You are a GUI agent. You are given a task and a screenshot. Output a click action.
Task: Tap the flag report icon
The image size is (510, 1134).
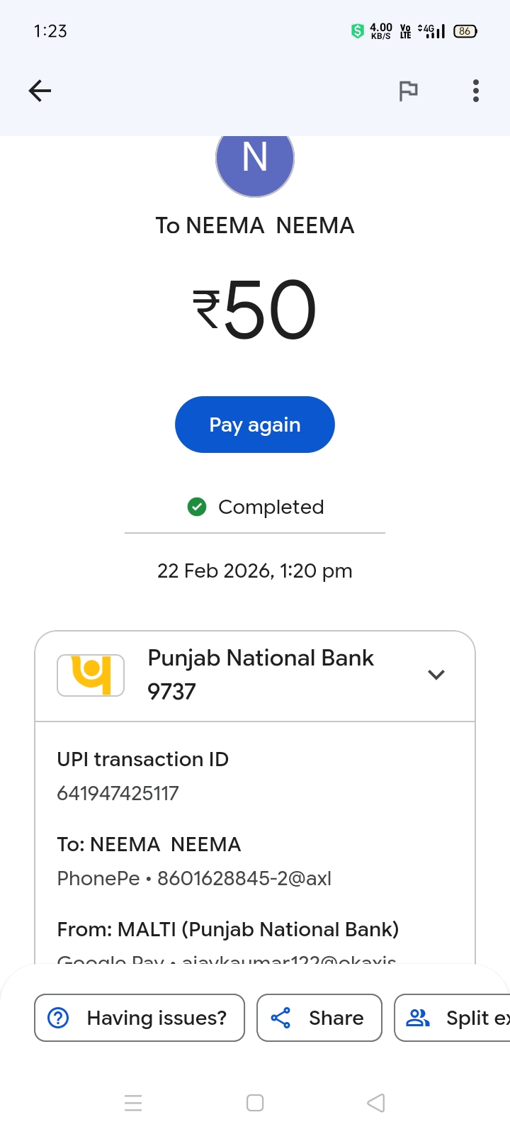(x=408, y=91)
